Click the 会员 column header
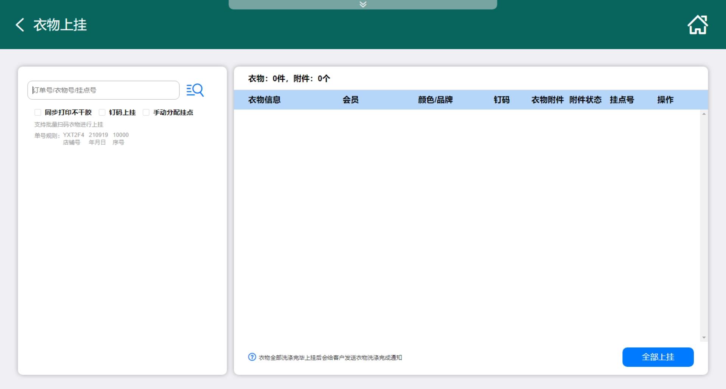The image size is (726, 389). click(351, 100)
